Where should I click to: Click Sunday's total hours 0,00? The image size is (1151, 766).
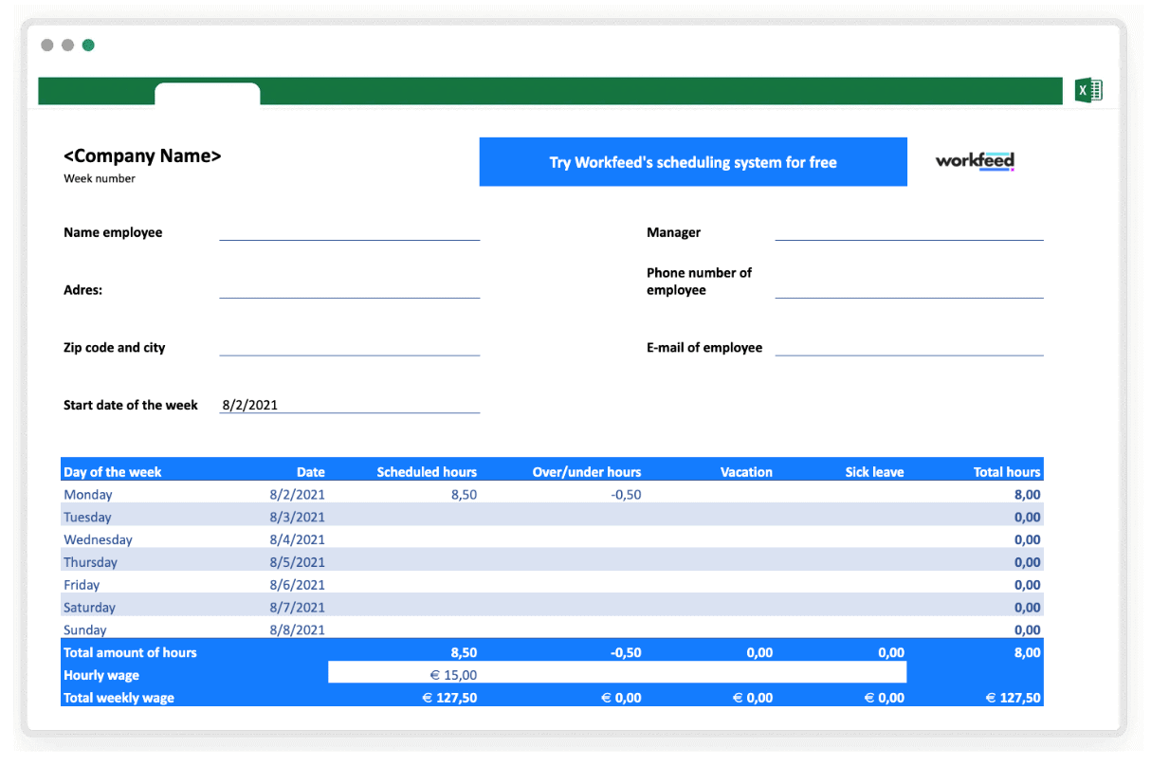click(x=1027, y=630)
